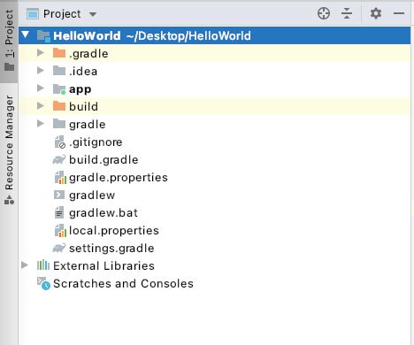Select the build folder name

point(84,106)
